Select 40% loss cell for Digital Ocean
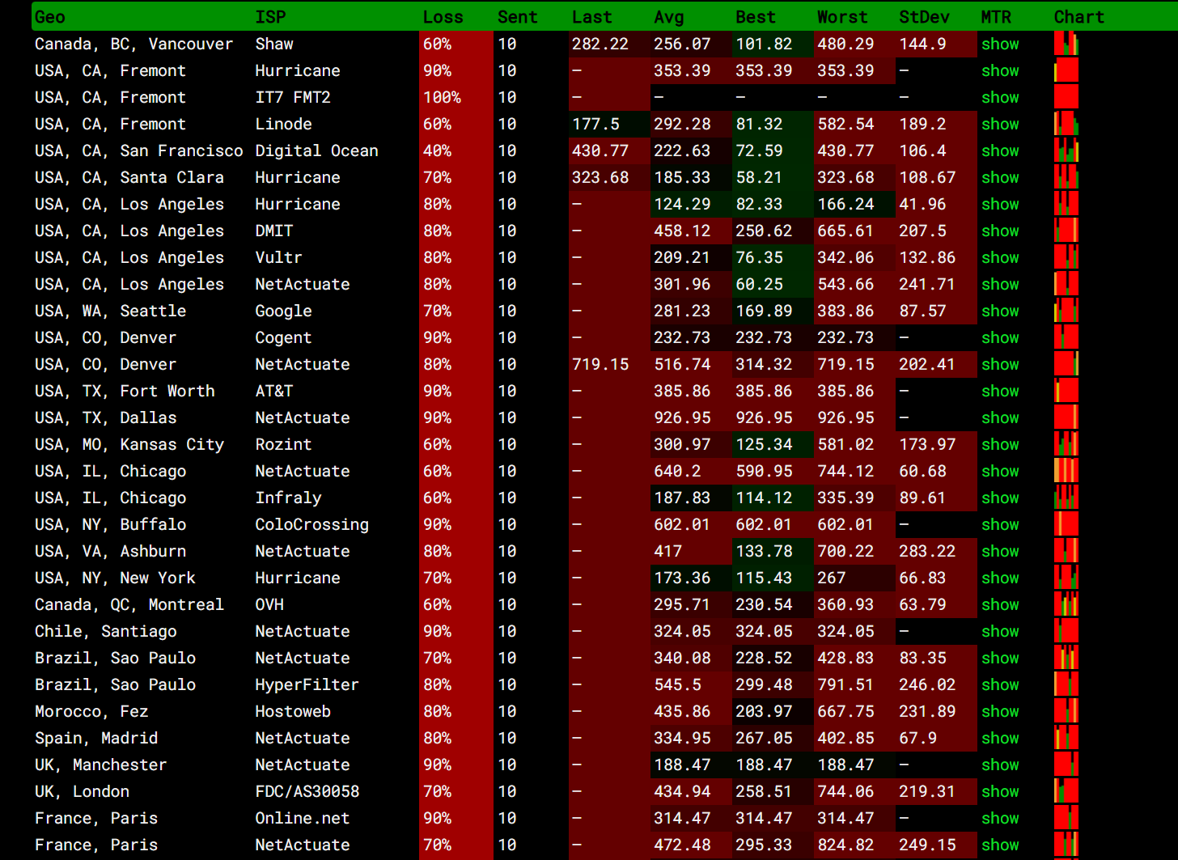This screenshot has height=860, width=1178. pos(456,150)
